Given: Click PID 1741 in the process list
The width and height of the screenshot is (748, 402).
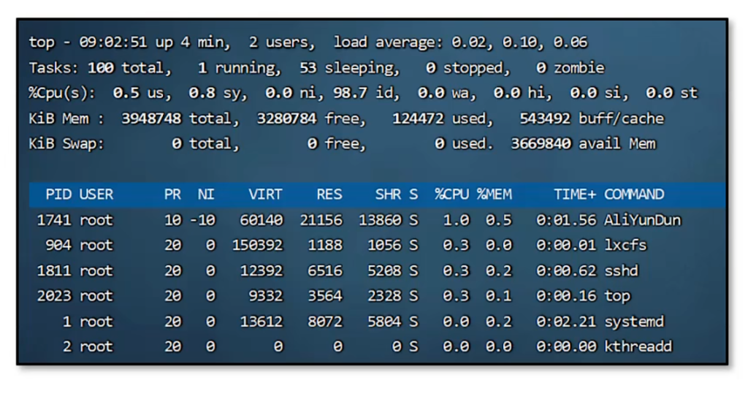Looking at the screenshot, I should 54,220.
